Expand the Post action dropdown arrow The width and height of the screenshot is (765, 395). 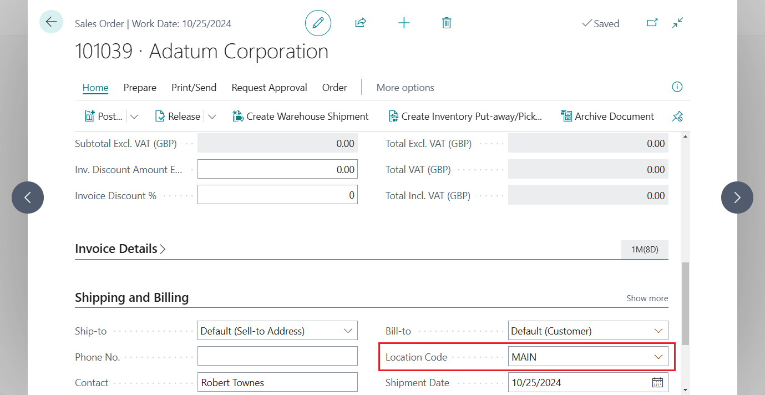pos(134,116)
